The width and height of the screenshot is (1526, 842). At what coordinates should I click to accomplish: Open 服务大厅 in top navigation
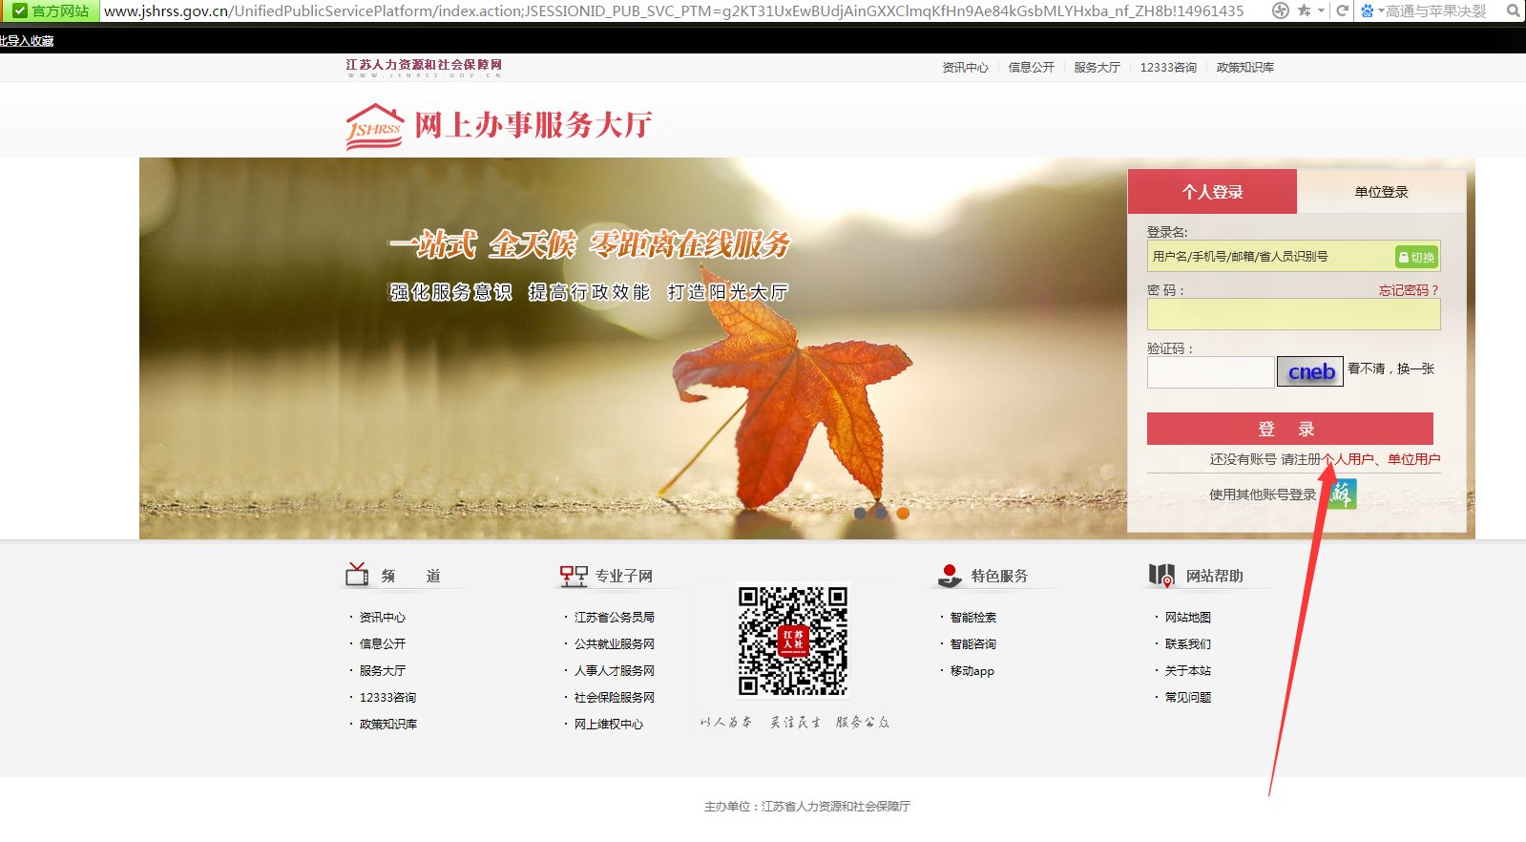(x=1097, y=67)
